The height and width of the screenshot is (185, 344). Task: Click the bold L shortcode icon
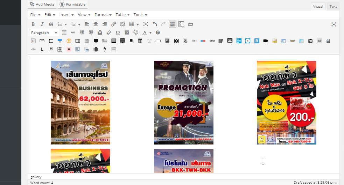point(42,49)
